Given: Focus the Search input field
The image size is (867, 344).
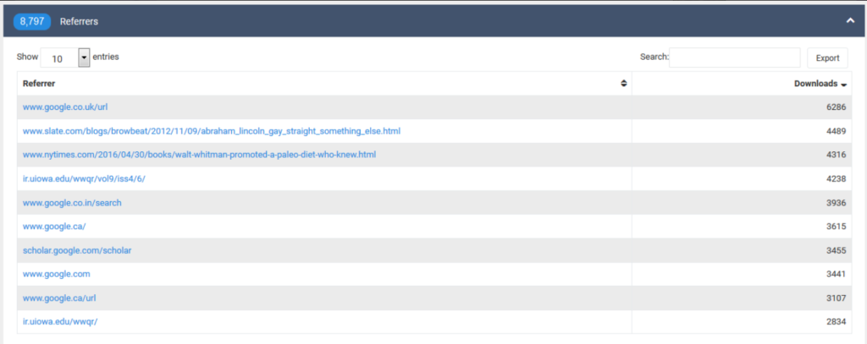Looking at the screenshot, I should click(x=734, y=57).
